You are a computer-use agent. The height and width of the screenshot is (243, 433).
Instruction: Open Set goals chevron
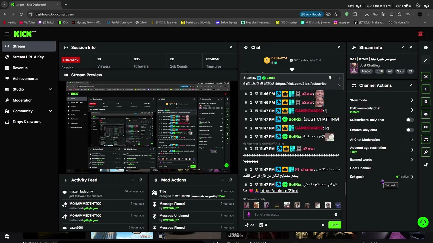[412, 177]
